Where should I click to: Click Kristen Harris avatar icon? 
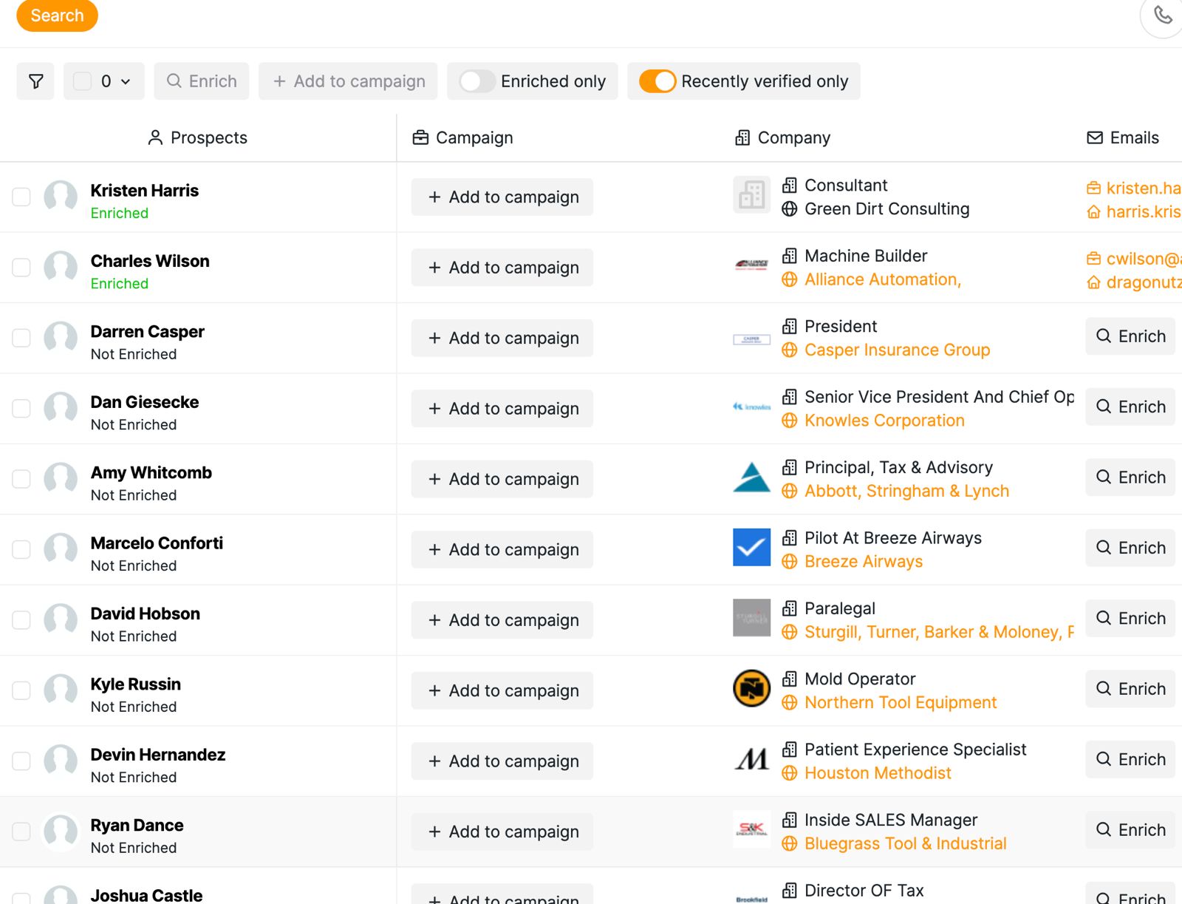click(x=61, y=197)
